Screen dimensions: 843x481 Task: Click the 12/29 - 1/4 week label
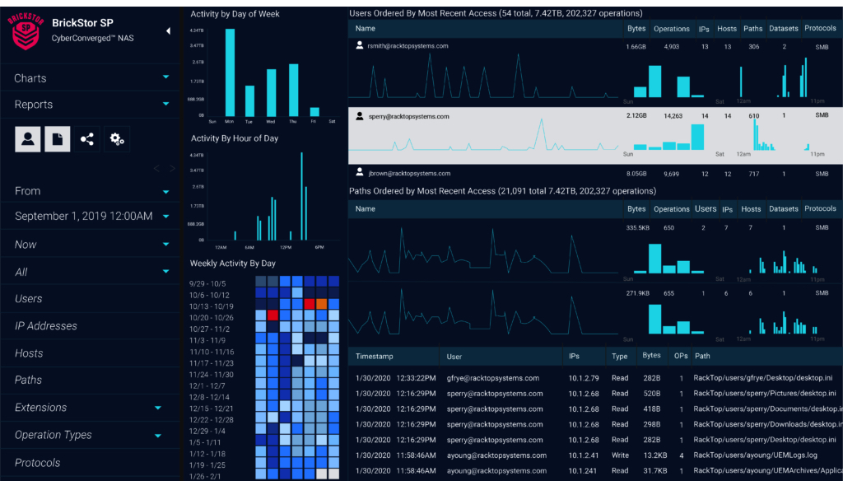207,431
